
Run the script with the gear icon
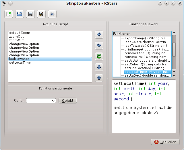coord(52,14)
